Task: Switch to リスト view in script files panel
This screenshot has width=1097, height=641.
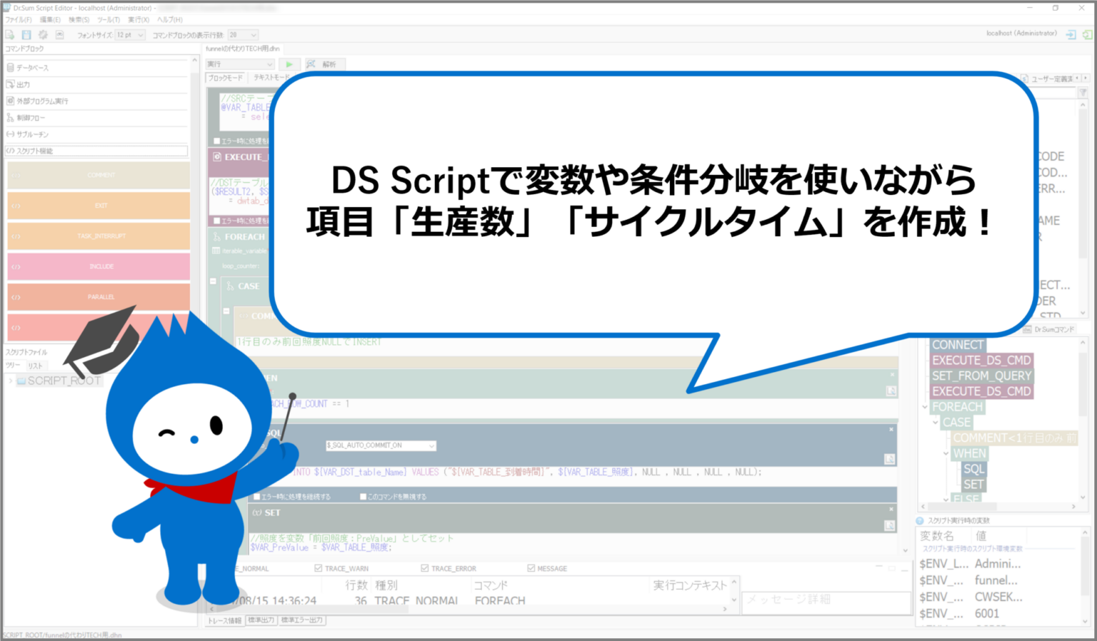Action: (34, 365)
